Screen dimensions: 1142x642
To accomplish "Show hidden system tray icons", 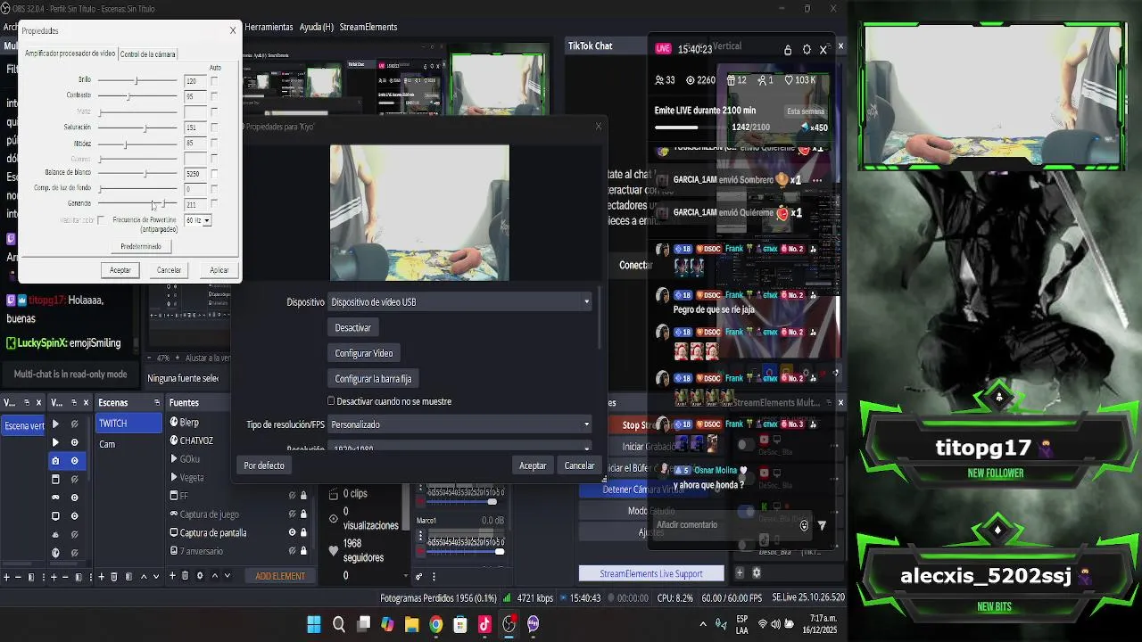I will point(703,624).
